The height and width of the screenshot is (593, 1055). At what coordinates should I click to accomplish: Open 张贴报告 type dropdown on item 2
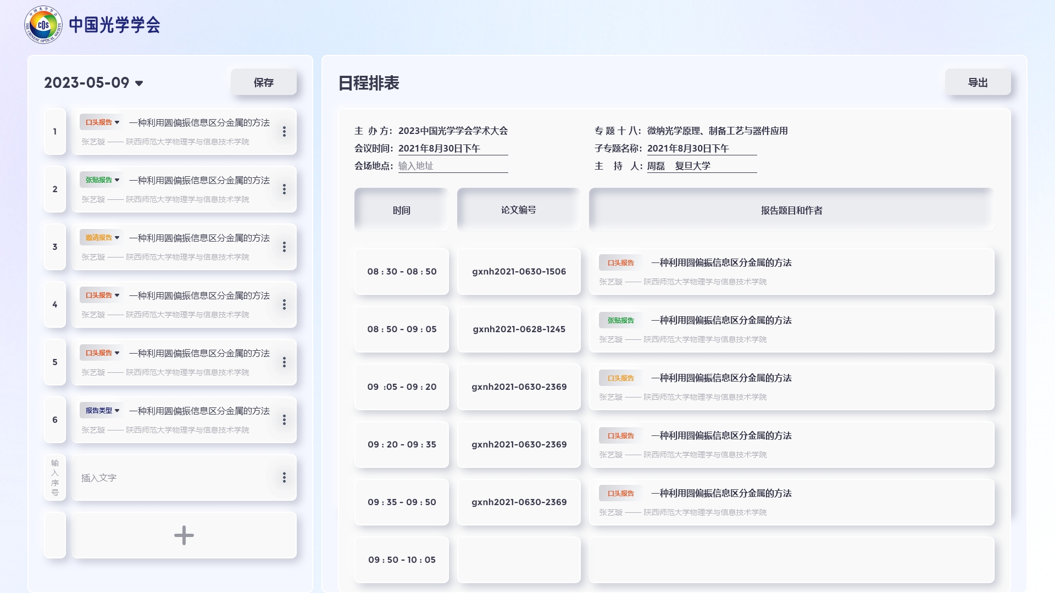(102, 180)
